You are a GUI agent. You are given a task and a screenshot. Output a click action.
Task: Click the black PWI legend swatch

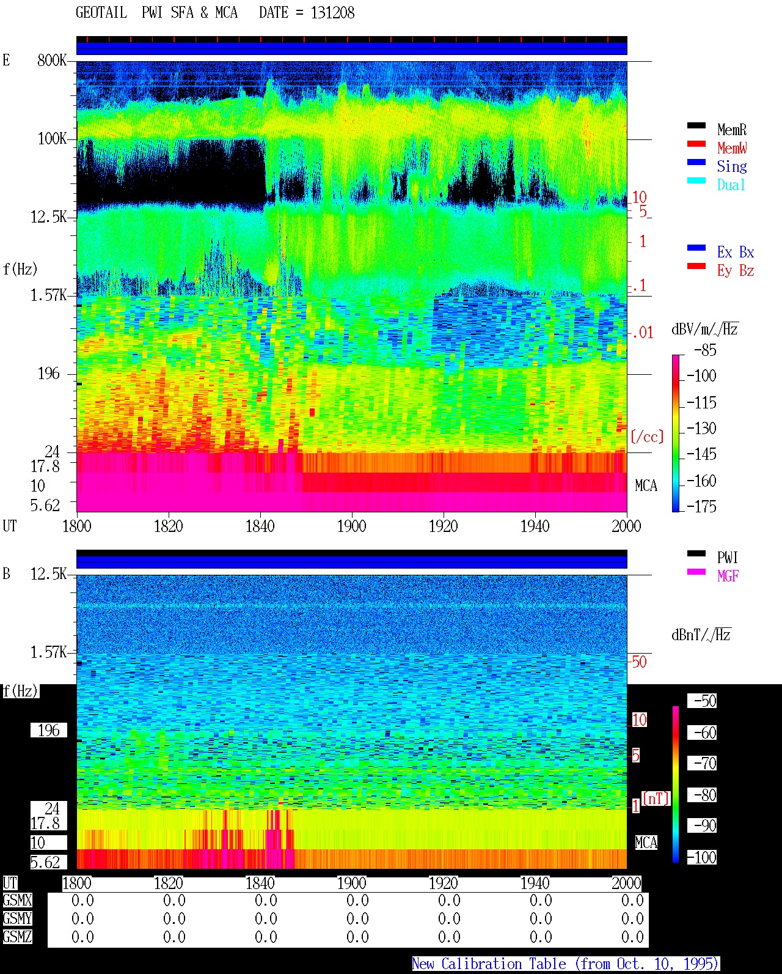point(696,554)
